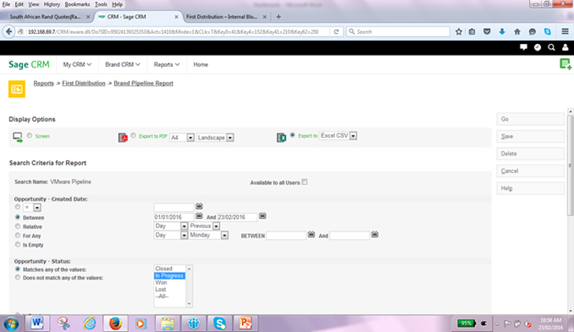The height and width of the screenshot is (332, 574).
Task: Open the user profile icon in black bar
Action: tap(565, 47)
